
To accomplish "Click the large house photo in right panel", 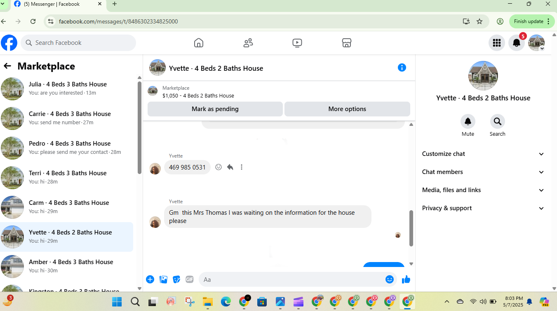I will [x=483, y=76].
